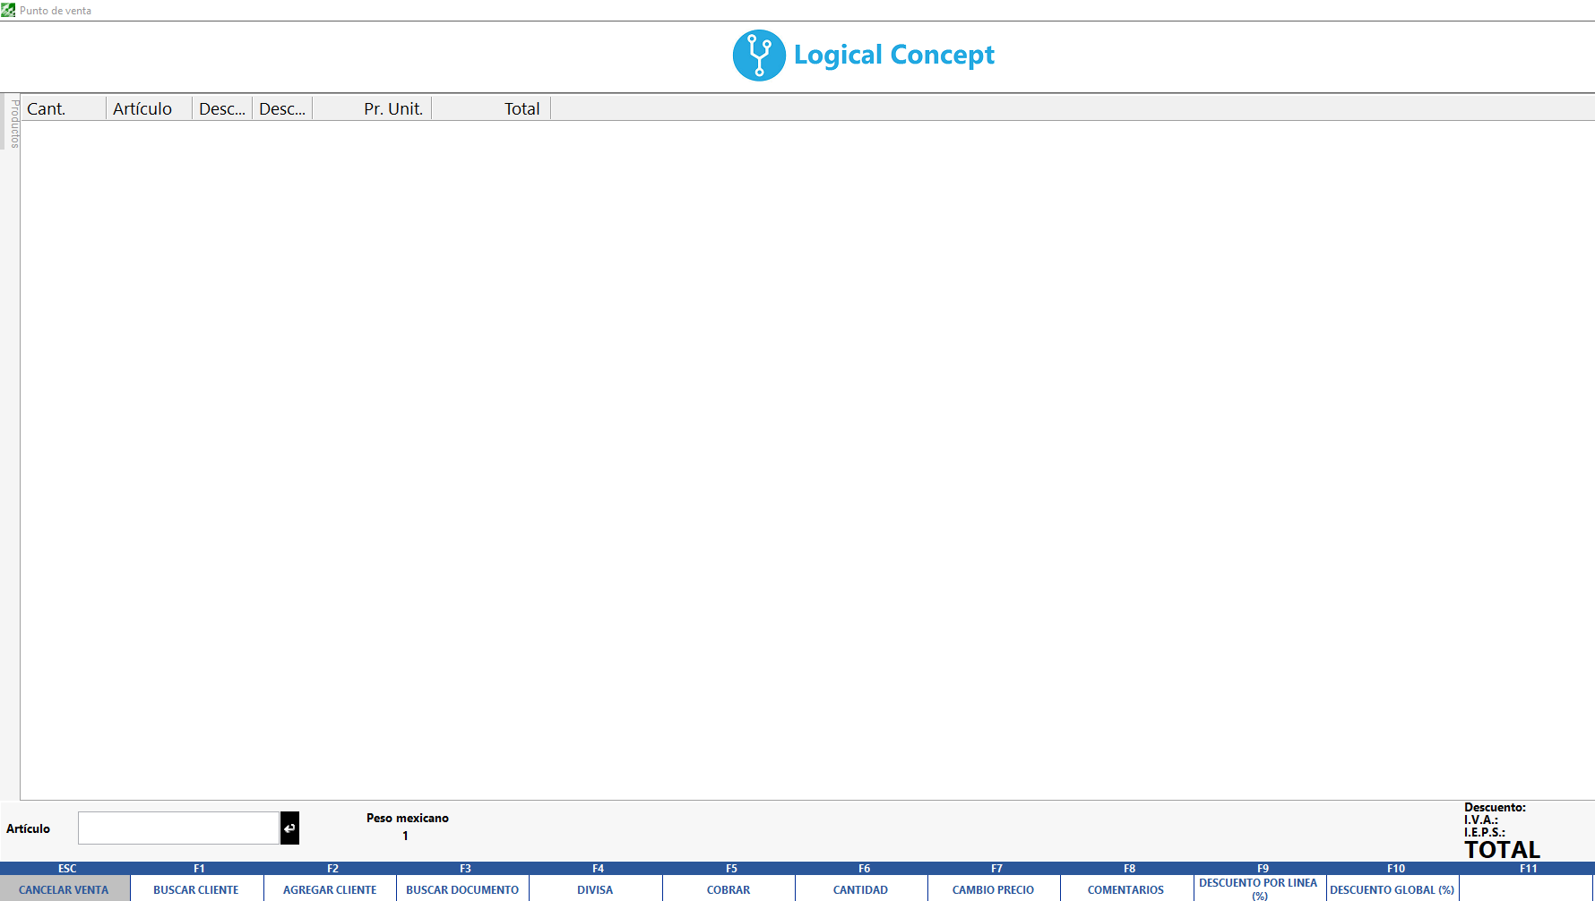This screenshot has width=1595, height=901.
Task: Open the Productos side panel tab
Action: tap(14, 124)
